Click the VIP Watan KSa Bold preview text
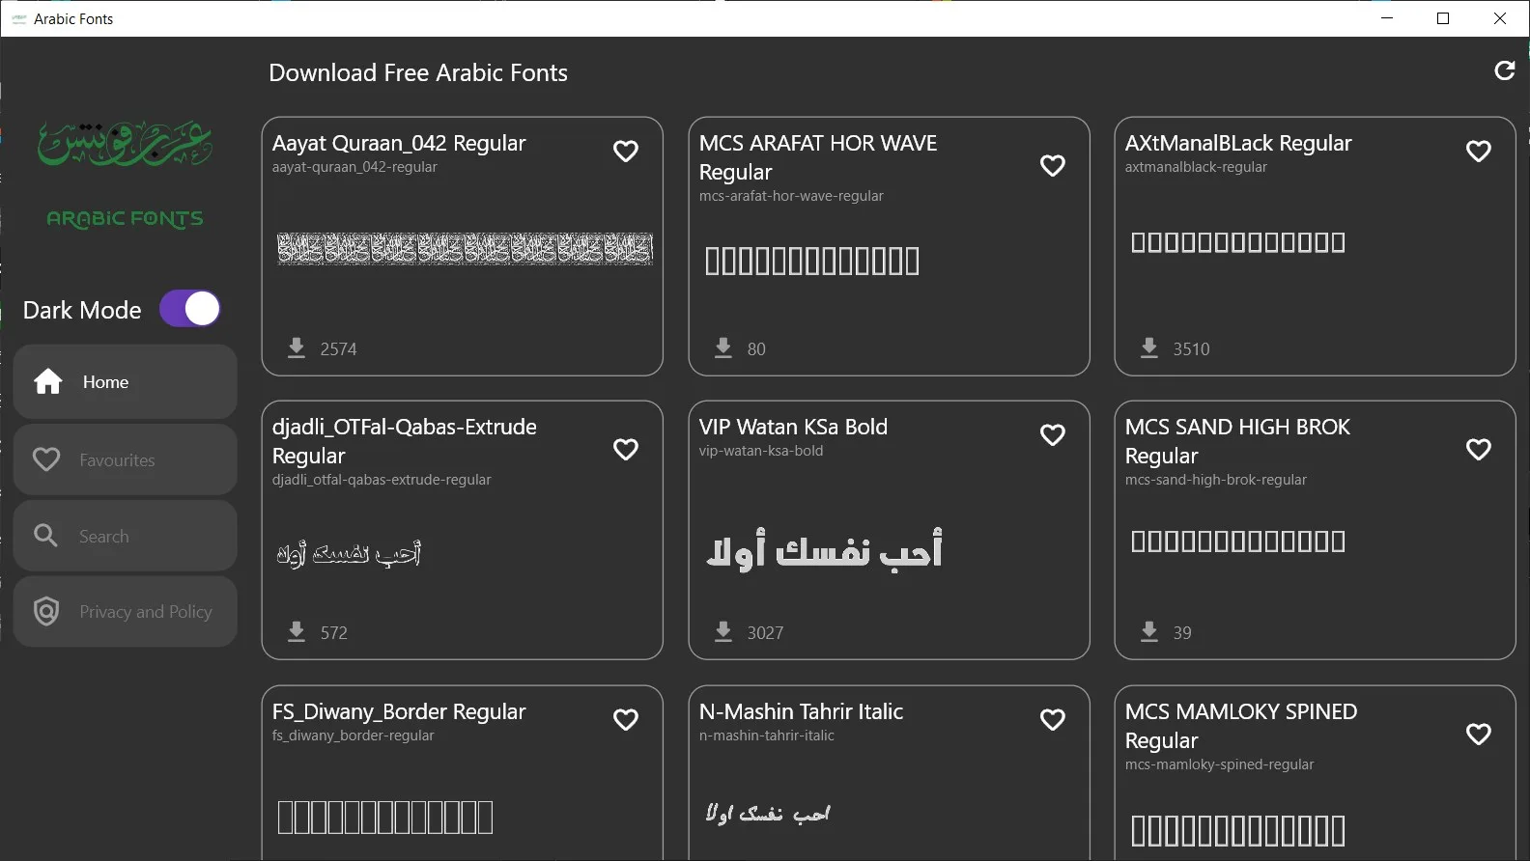This screenshot has height=861, width=1530. click(824, 549)
